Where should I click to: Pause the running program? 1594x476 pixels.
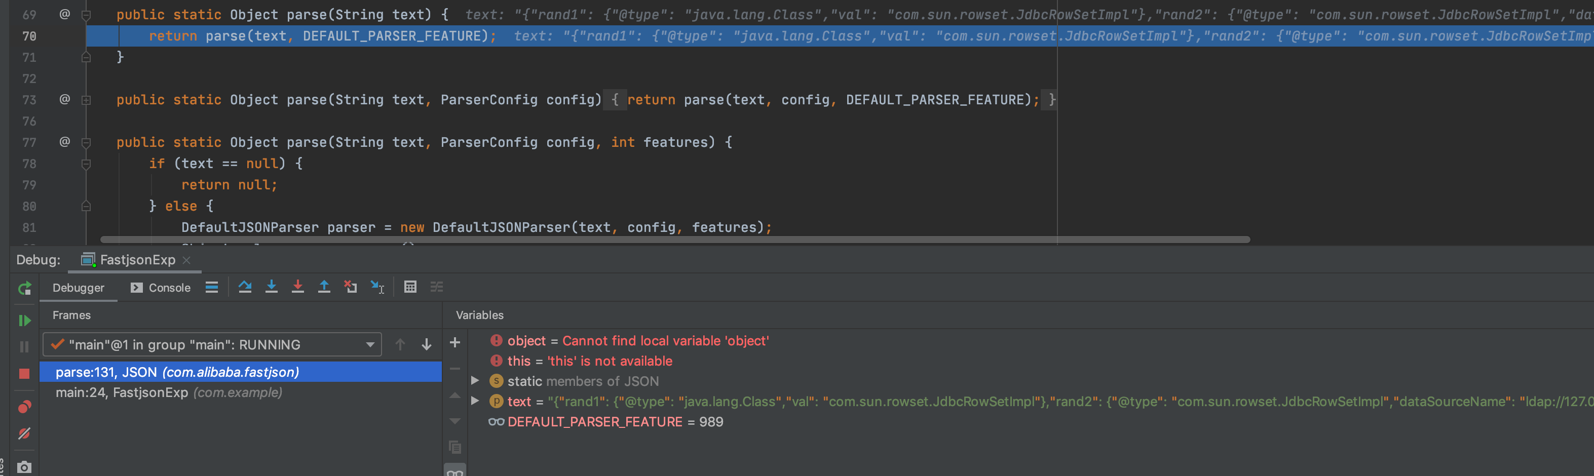coord(25,347)
